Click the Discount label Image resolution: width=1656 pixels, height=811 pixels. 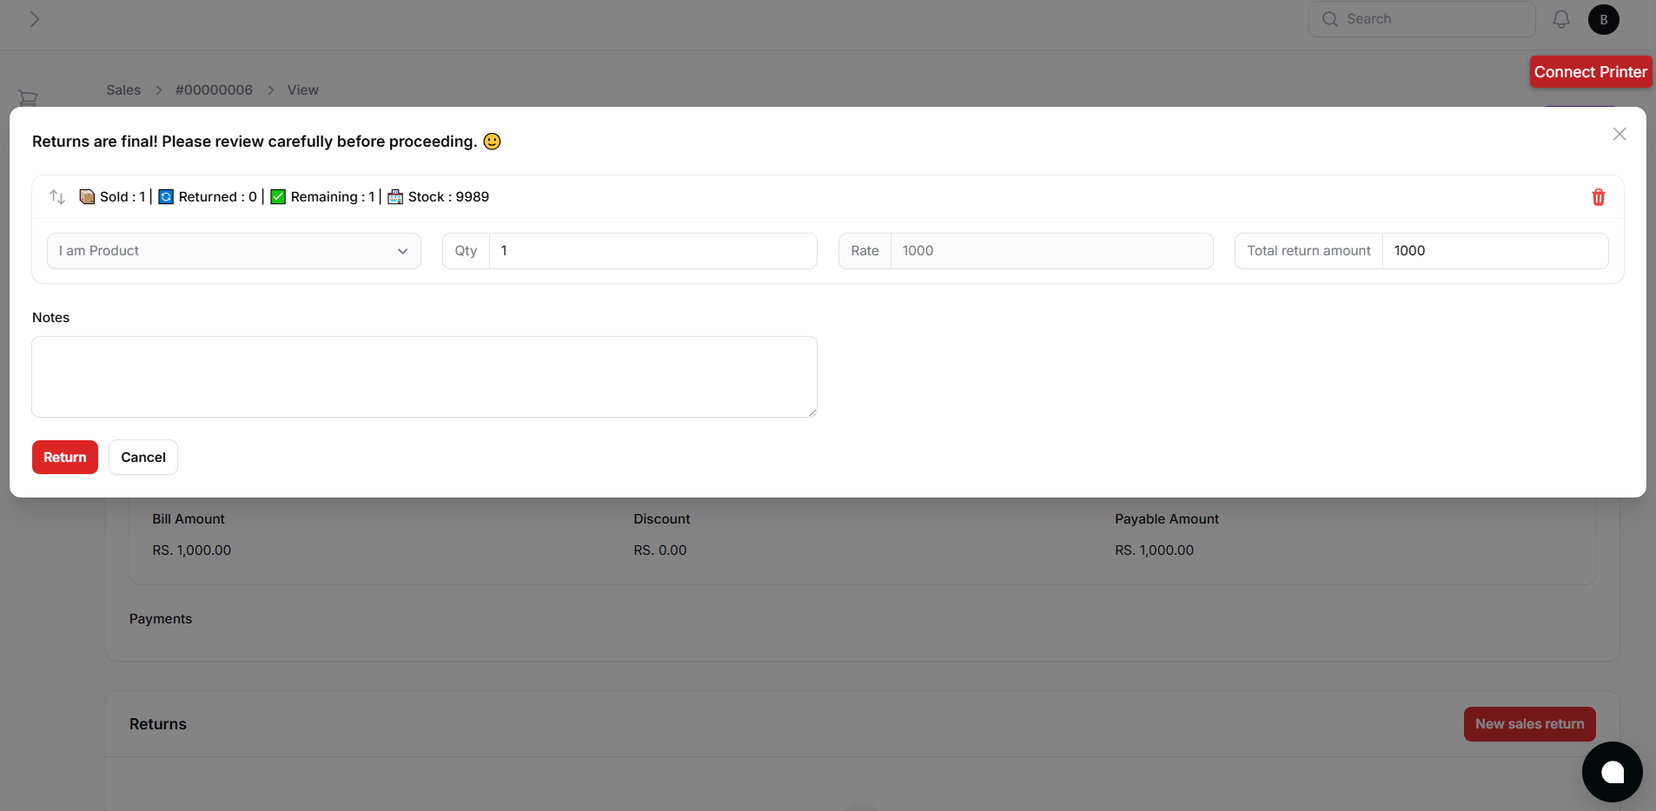(662, 519)
